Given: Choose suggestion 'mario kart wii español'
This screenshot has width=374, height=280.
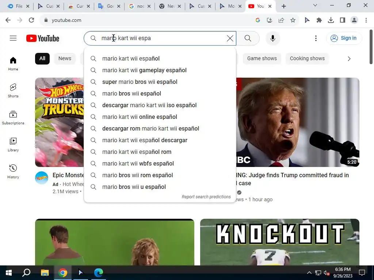Looking at the screenshot, I should (x=160, y=59).
